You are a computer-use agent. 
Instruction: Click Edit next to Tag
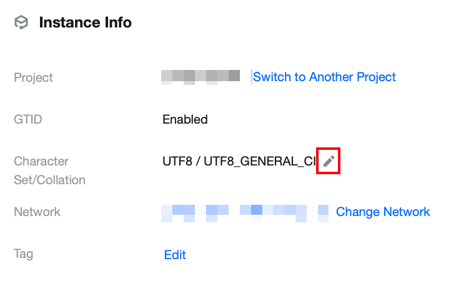tap(175, 255)
